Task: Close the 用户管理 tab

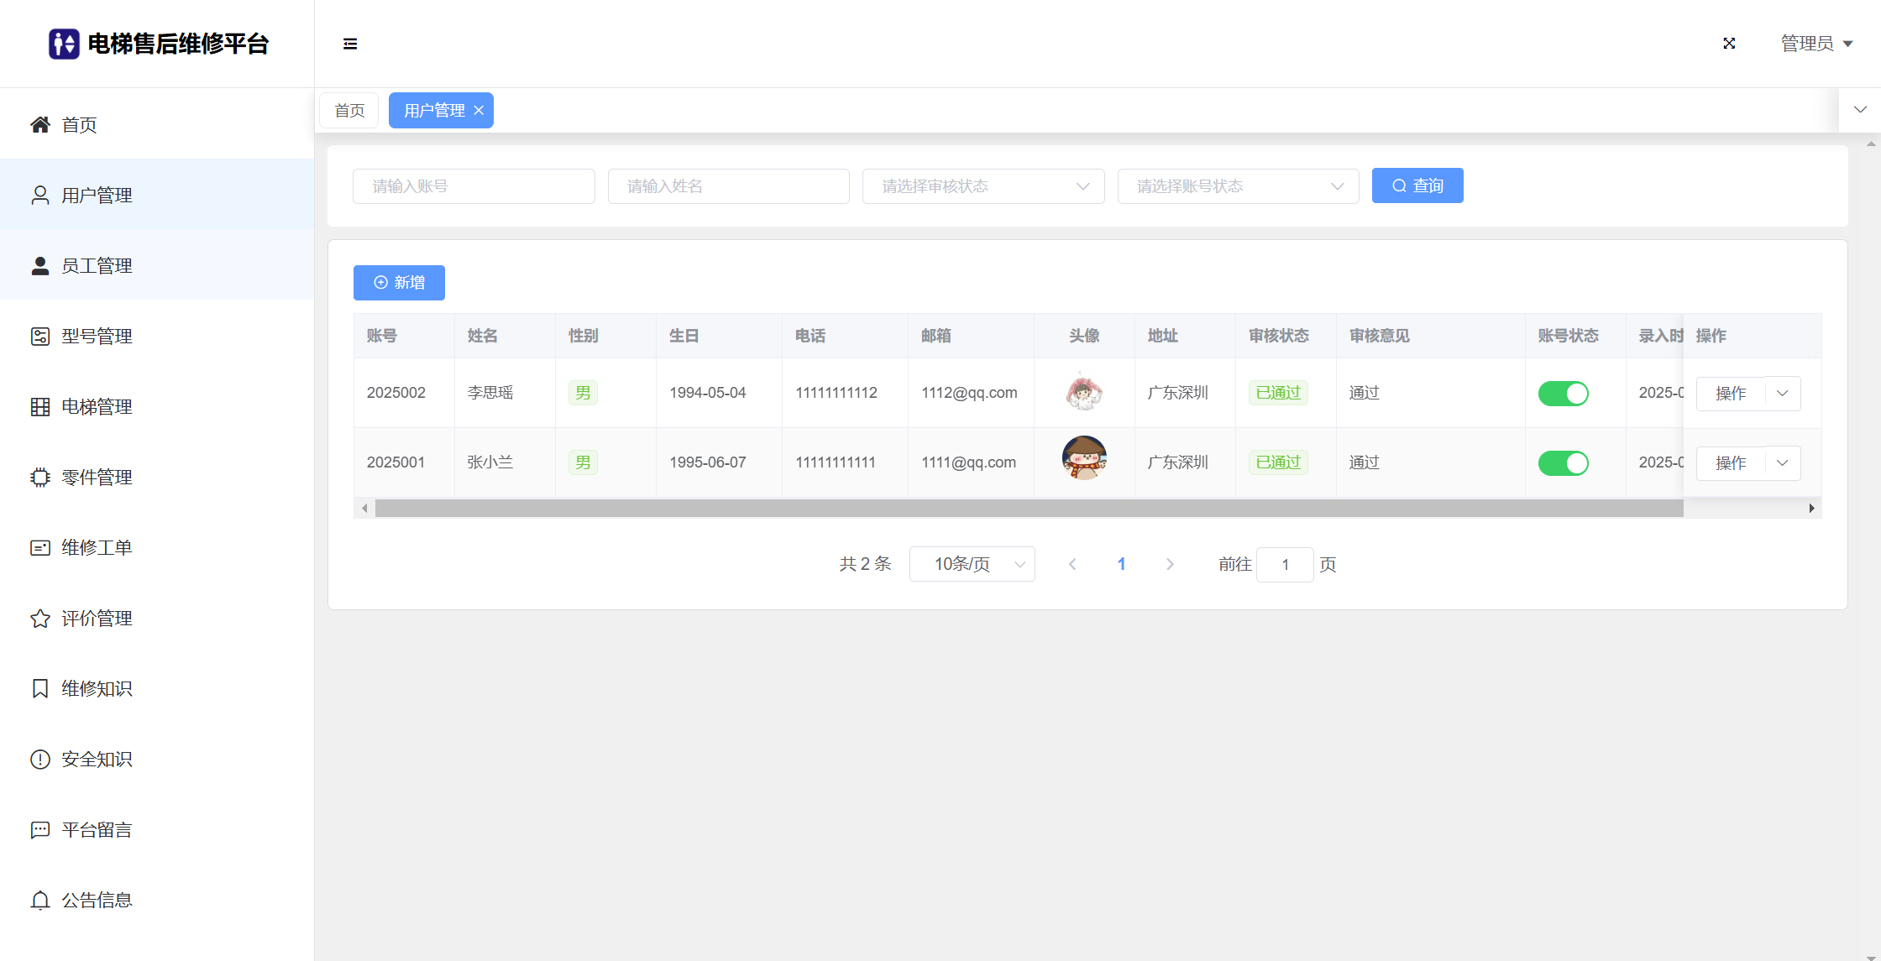Action: pyautogui.click(x=479, y=111)
